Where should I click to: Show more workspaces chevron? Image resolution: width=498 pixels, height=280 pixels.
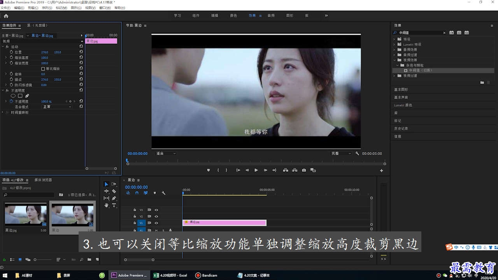coord(326,16)
